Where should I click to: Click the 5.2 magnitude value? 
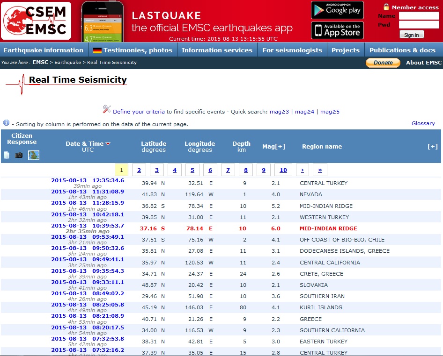click(276, 206)
